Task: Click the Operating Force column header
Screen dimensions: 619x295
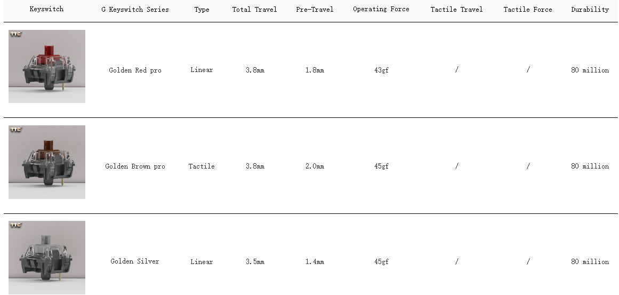Action: click(381, 10)
